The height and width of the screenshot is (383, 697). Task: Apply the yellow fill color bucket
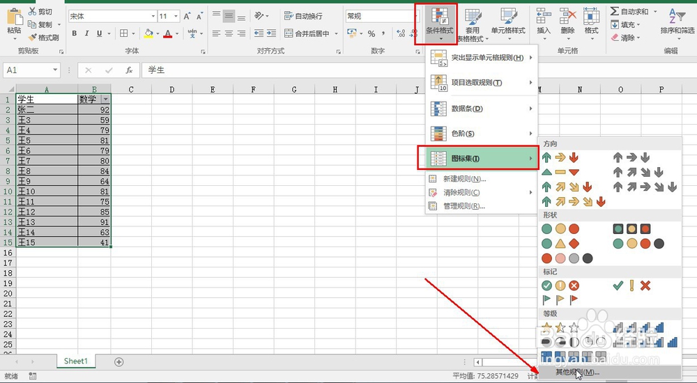click(x=148, y=33)
